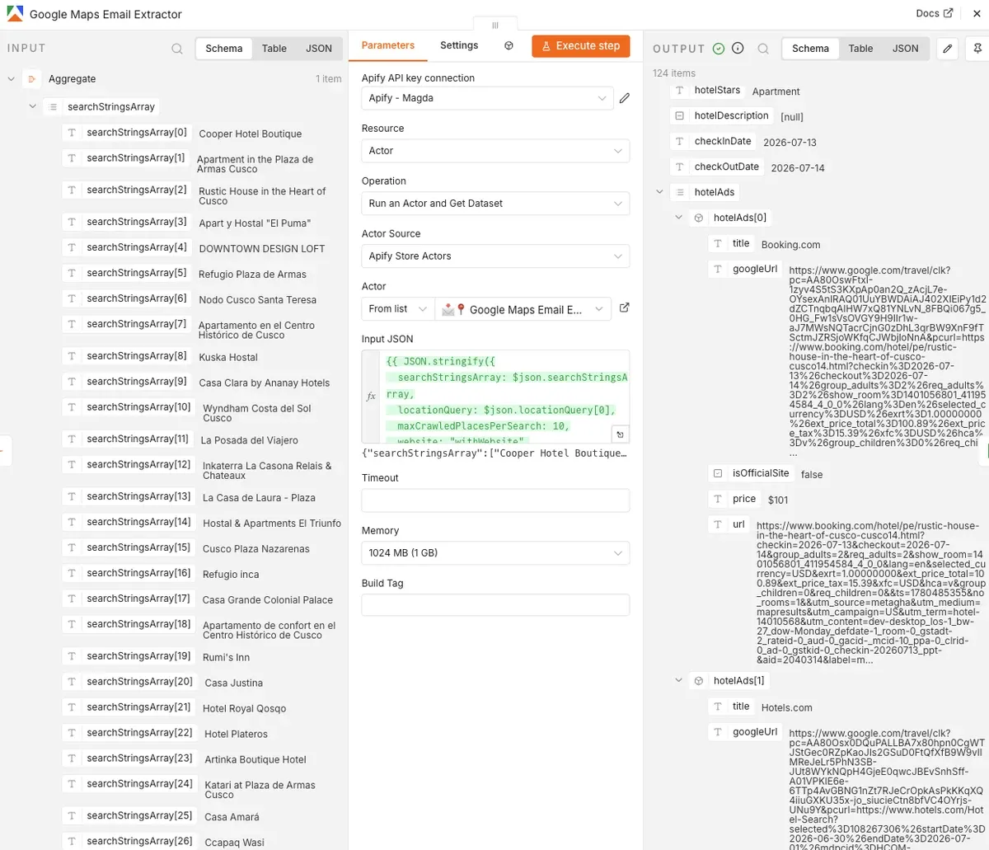Click the hotelAds array type icon
Viewport: 989px width, 850px height.
tap(679, 192)
